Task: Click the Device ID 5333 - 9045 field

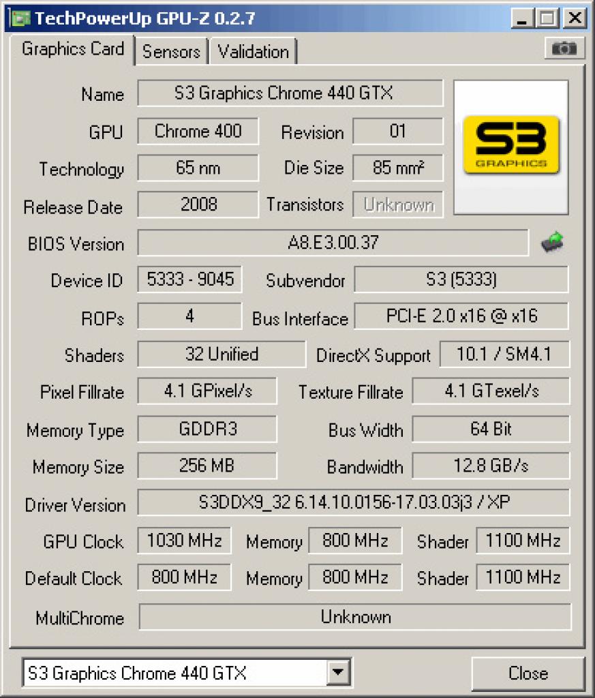Action: point(190,279)
